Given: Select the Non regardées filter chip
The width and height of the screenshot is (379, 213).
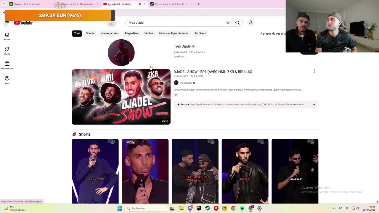Looking at the screenshot, I should [110, 33].
